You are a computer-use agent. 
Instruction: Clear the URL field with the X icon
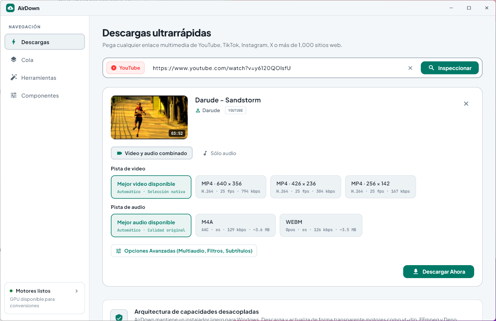pyautogui.click(x=410, y=68)
